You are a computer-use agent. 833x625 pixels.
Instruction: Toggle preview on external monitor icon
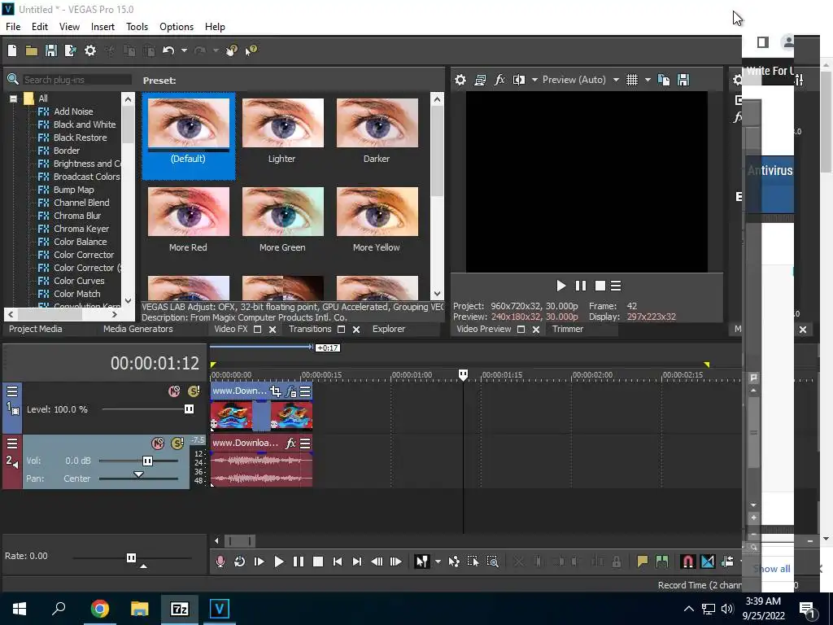(480, 80)
